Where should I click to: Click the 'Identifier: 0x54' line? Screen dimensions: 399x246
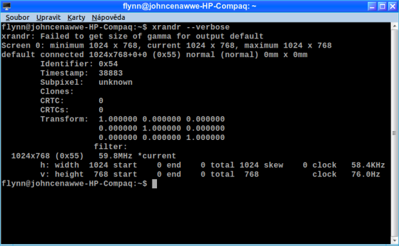pos(79,64)
